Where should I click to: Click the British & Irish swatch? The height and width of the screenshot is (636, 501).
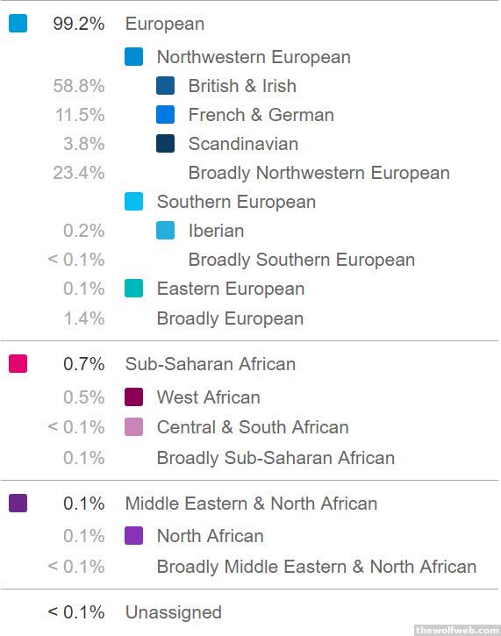click(165, 86)
